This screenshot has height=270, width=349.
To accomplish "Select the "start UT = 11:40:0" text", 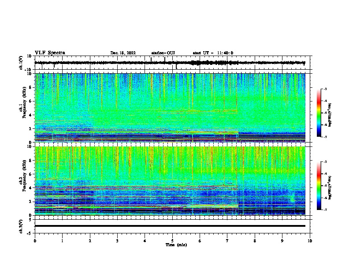I will (x=213, y=53).
